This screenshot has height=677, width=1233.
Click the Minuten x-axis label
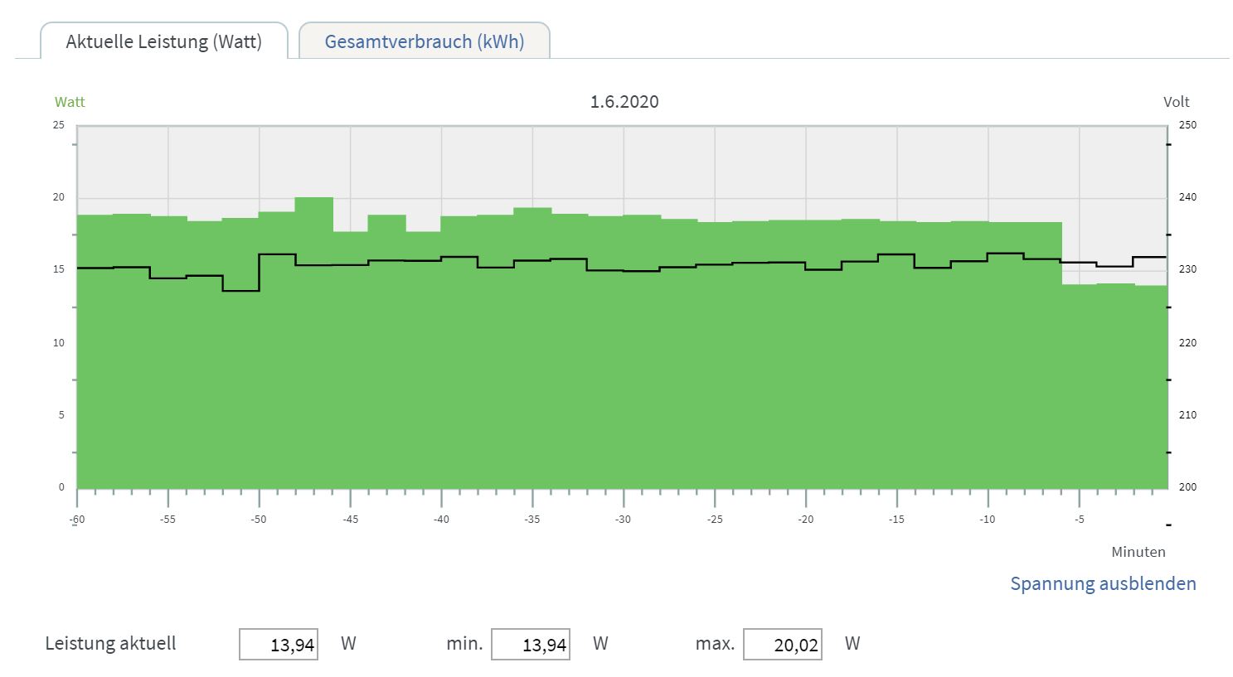(1138, 552)
